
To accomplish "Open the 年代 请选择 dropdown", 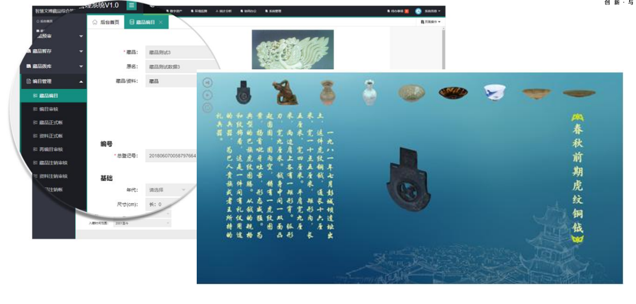I will [168, 190].
